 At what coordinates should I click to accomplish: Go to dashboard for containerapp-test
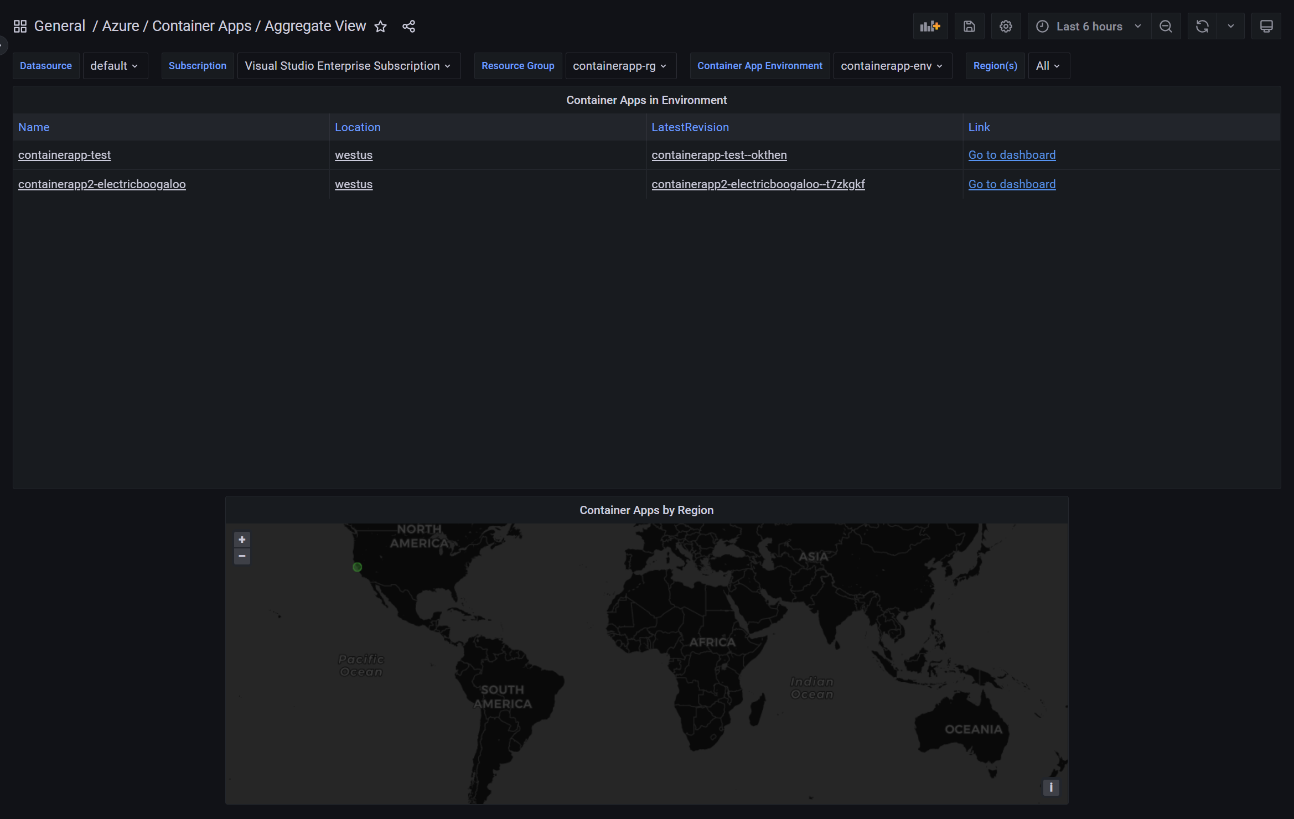(1012, 155)
